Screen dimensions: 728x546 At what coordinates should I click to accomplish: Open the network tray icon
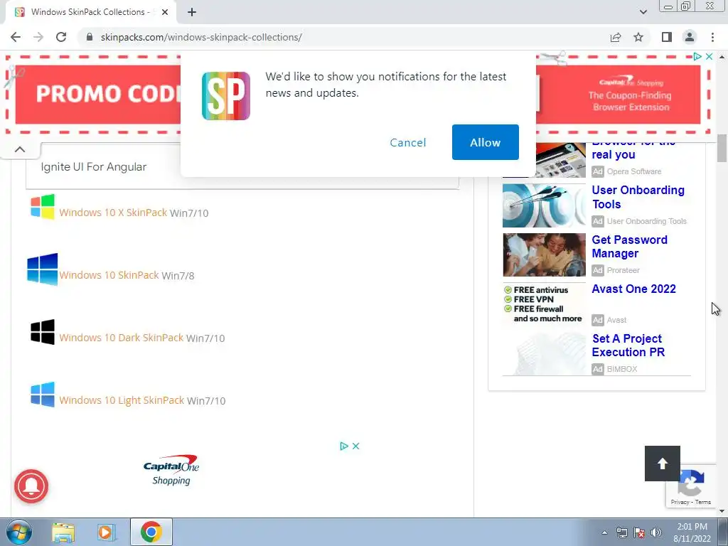click(621, 532)
